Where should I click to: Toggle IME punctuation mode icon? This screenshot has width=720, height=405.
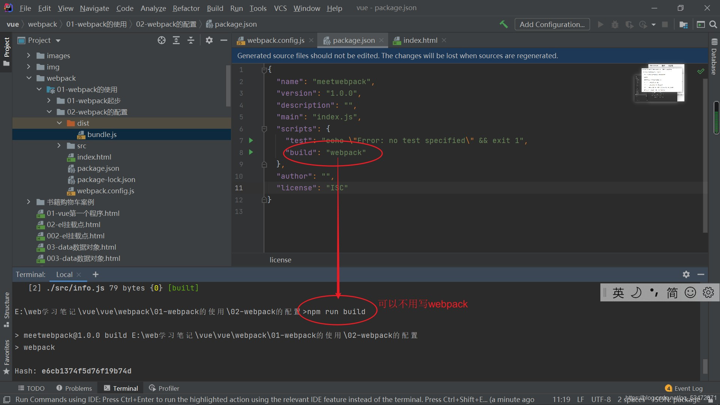click(x=654, y=292)
